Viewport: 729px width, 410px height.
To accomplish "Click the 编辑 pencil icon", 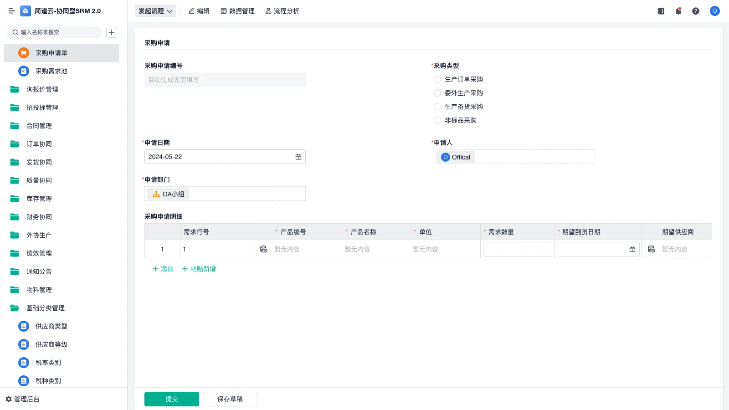I will [191, 11].
